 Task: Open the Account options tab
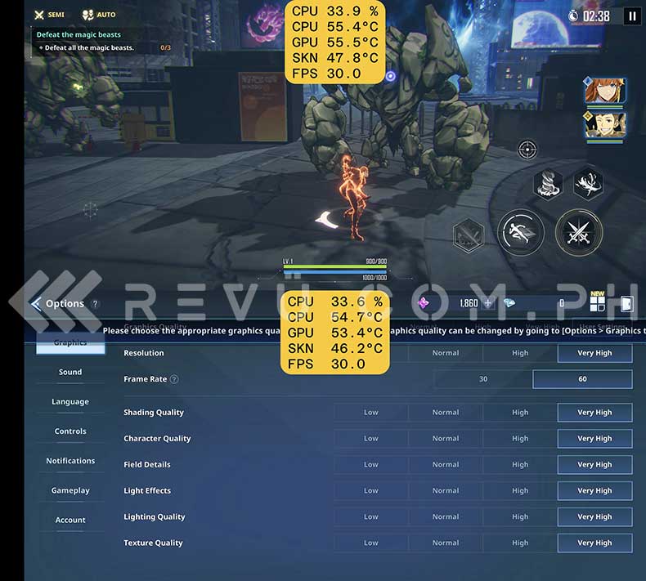pyautogui.click(x=70, y=520)
